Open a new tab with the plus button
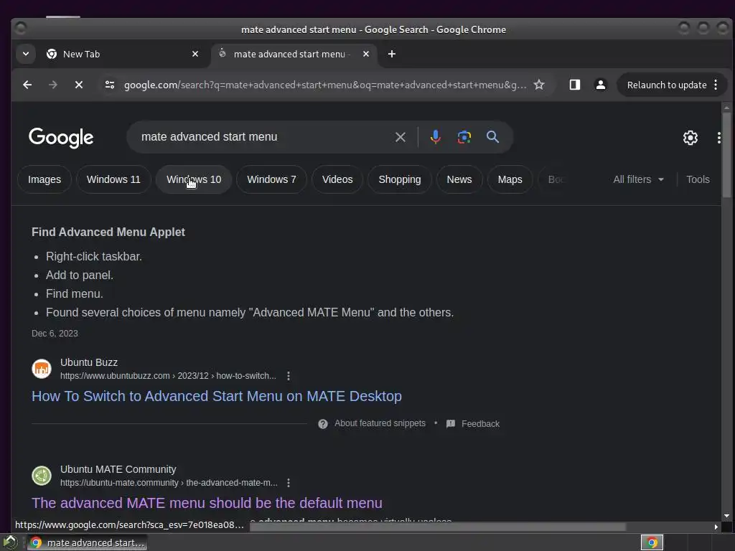 coord(392,54)
